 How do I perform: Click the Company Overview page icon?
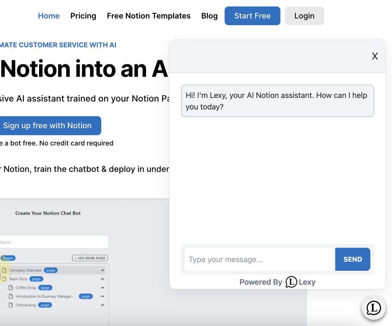click(x=4, y=270)
